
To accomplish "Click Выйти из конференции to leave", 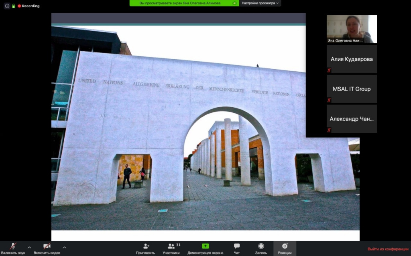I will click(388, 249).
